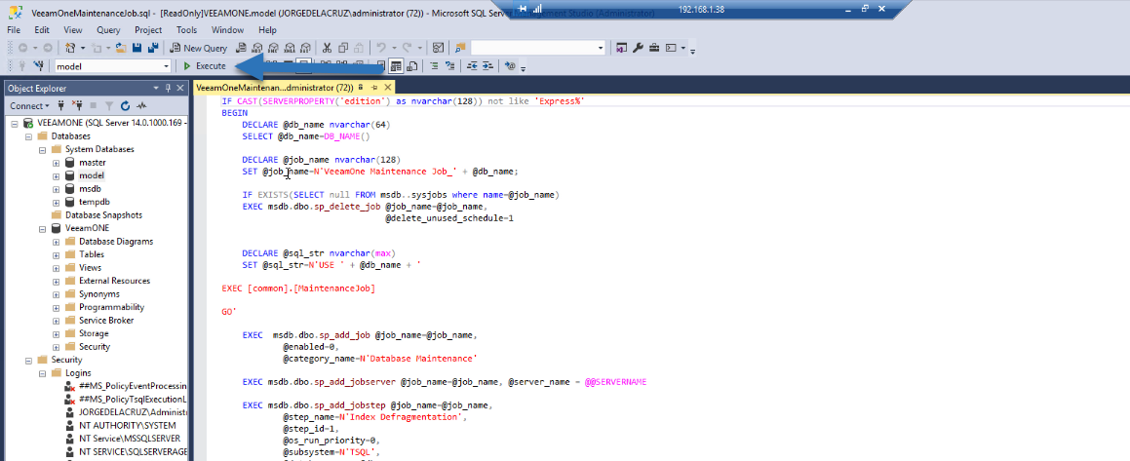Click the Undo arrow icon
Viewport: 1130px width, 461px height.
coord(381,49)
